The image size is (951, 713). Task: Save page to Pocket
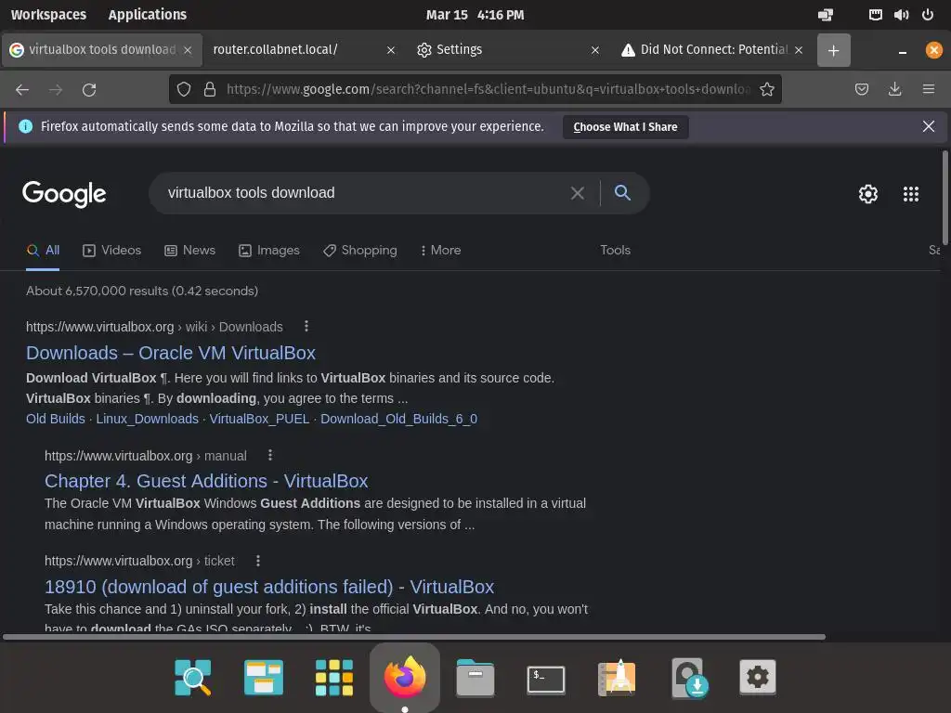click(x=861, y=90)
